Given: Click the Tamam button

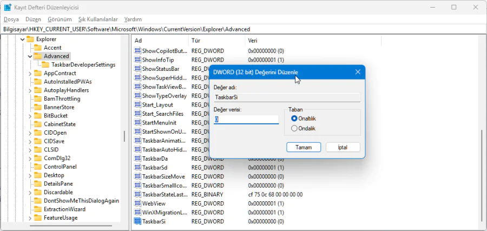Looking at the screenshot, I should click(304, 147).
